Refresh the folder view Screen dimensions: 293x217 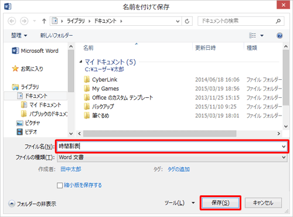click(187, 21)
